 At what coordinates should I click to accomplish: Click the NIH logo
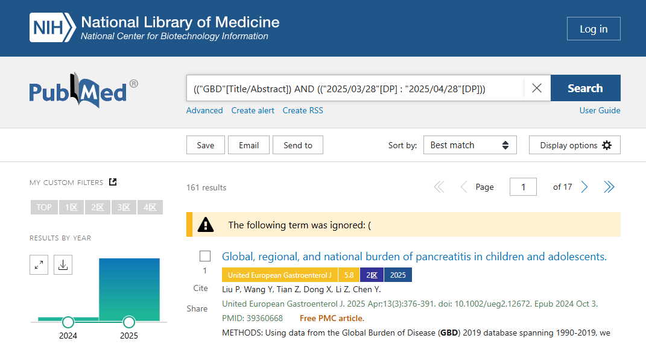pyautogui.click(x=52, y=28)
